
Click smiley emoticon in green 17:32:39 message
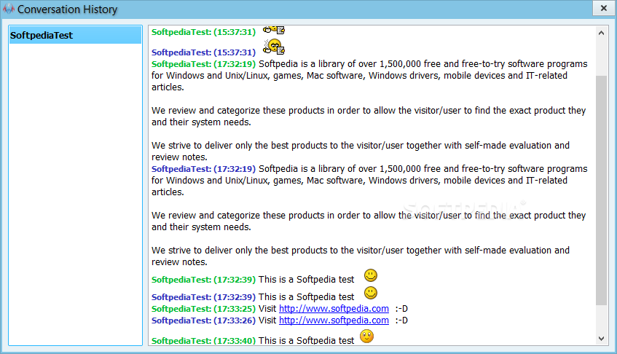tap(371, 276)
